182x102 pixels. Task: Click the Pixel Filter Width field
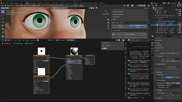coord(173,61)
